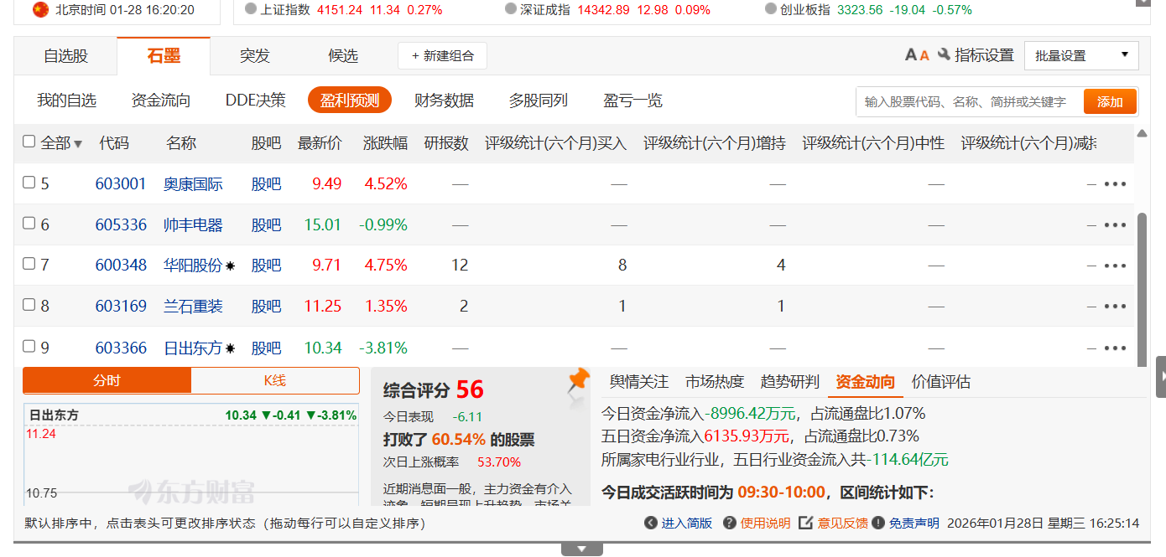Expand the 全部 filter arrow in header
Image resolution: width=1166 pixels, height=557 pixels.
pos(78,144)
